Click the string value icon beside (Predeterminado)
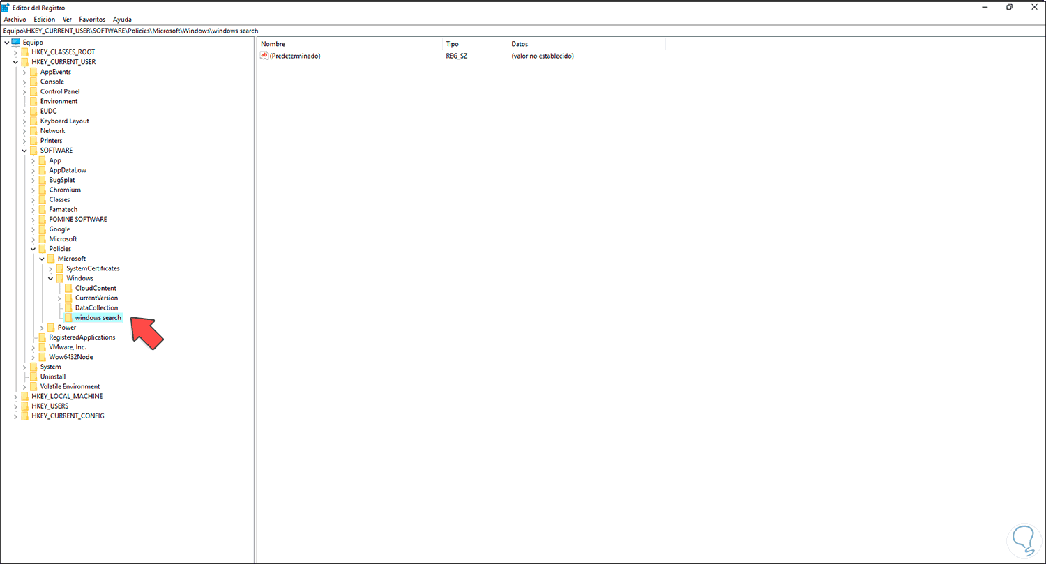The height and width of the screenshot is (564, 1046). (x=265, y=56)
